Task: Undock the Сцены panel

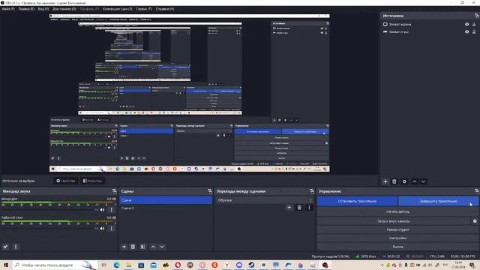Action: 210,191
